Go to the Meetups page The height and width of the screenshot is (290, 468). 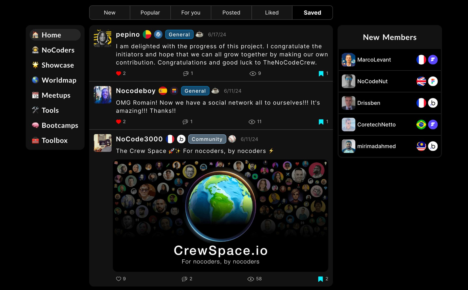[x=55, y=95]
